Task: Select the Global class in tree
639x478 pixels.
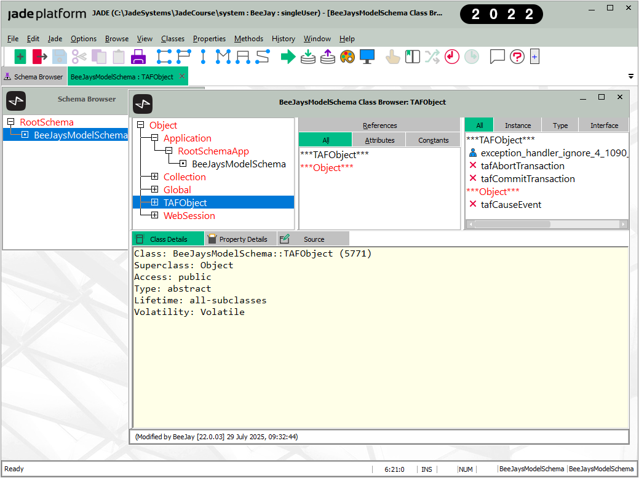Action: (x=177, y=190)
